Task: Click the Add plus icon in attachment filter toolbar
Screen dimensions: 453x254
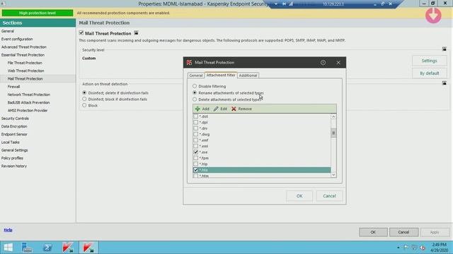Action: [197, 109]
